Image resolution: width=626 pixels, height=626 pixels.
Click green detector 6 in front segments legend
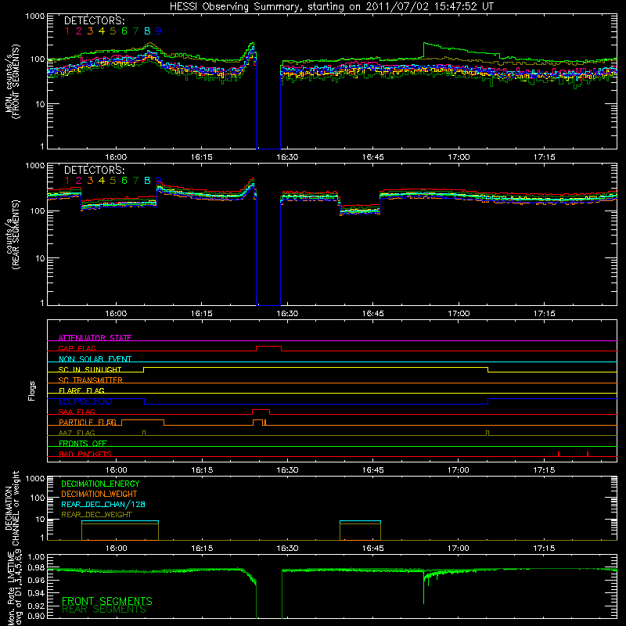point(124,31)
